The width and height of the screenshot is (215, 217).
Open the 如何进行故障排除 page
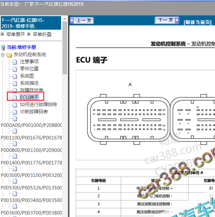[39, 104]
